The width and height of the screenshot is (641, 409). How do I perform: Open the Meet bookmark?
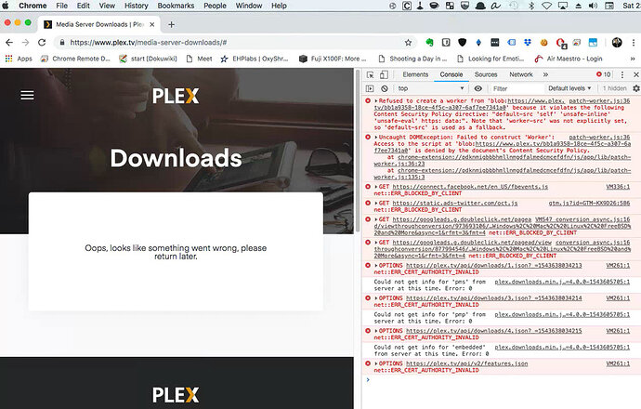(x=199, y=59)
